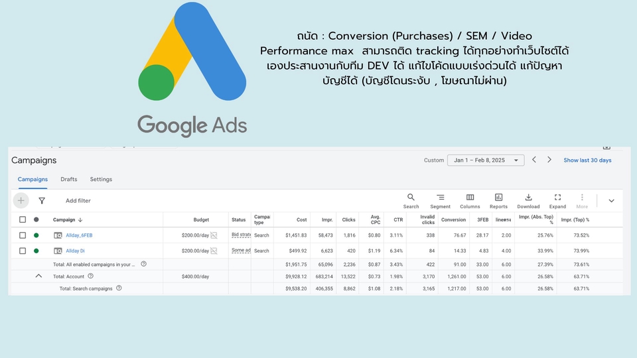
Task: Sort by the Clicks column header
Action: (348, 219)
